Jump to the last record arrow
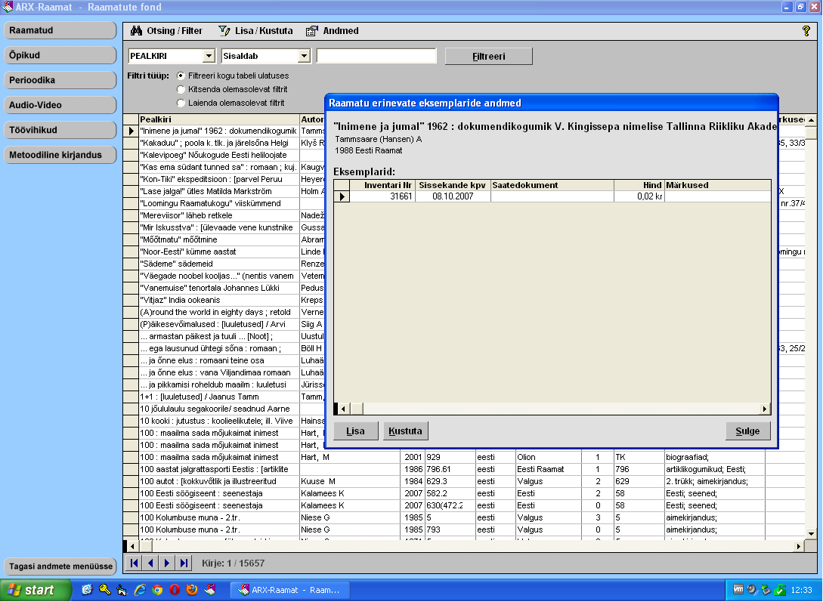 184,563
